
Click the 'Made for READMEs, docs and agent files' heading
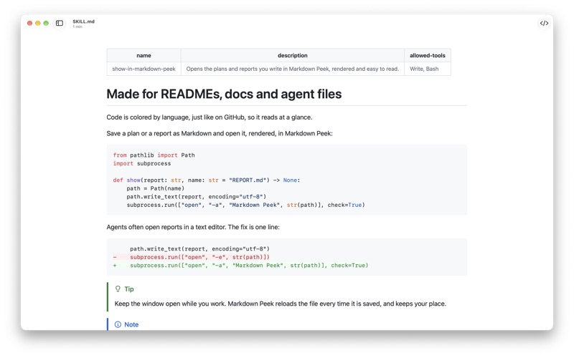pos(224,94)
